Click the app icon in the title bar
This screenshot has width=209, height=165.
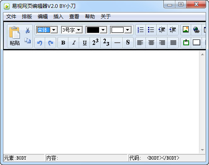[7, 6]
